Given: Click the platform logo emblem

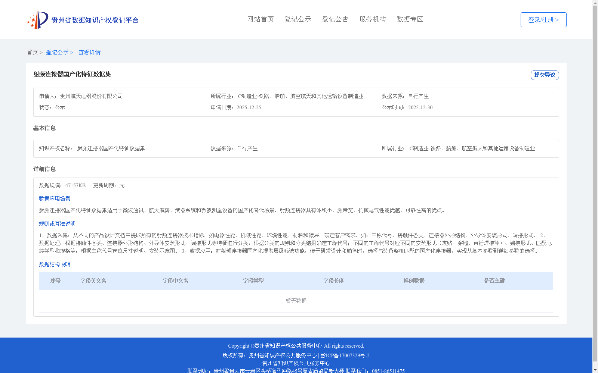Looking at the screenshot, I should click(38, 20).
